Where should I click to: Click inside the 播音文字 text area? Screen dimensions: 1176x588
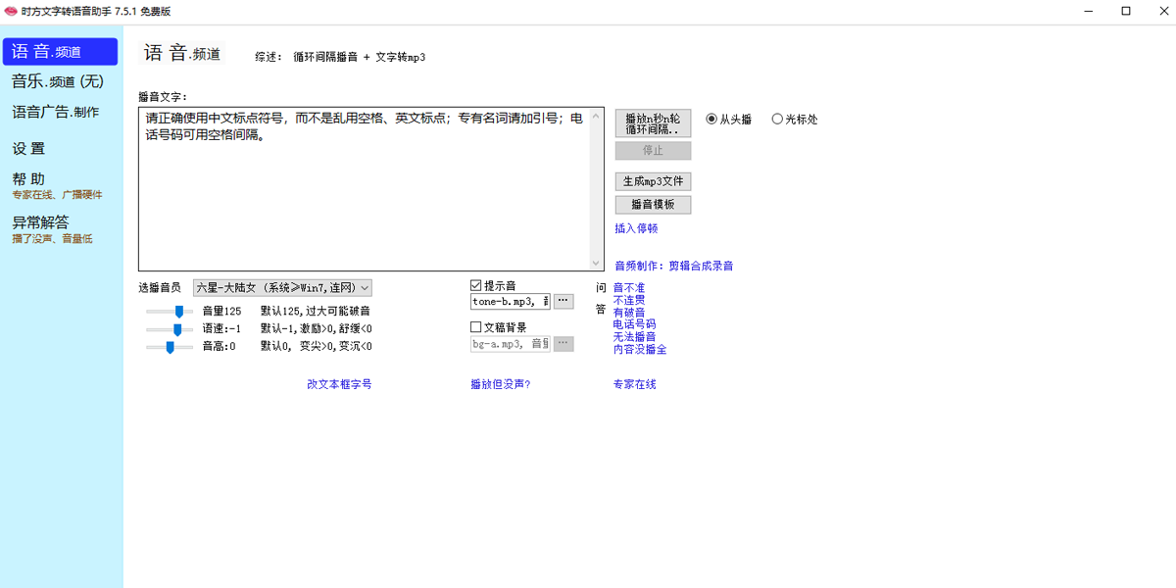tap(363, 196)
